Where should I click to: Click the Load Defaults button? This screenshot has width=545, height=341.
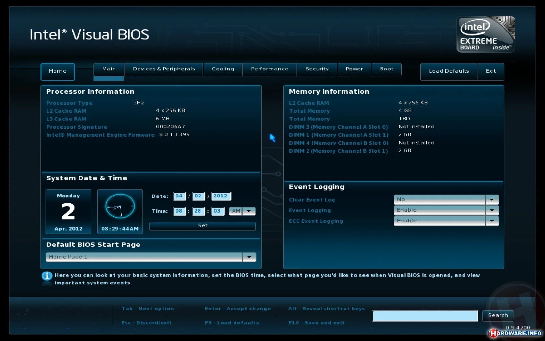pyautogui.click(x=449, y=71)
